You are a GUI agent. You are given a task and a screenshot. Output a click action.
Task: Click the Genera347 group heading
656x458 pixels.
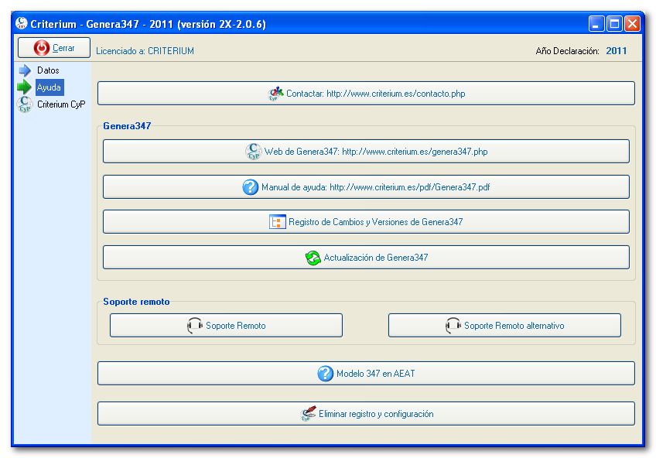click(127, 126)
